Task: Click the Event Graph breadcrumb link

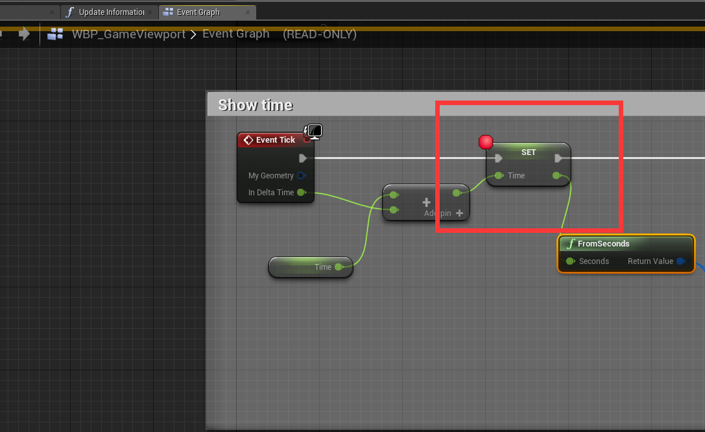Action: [x=235, y=34]
